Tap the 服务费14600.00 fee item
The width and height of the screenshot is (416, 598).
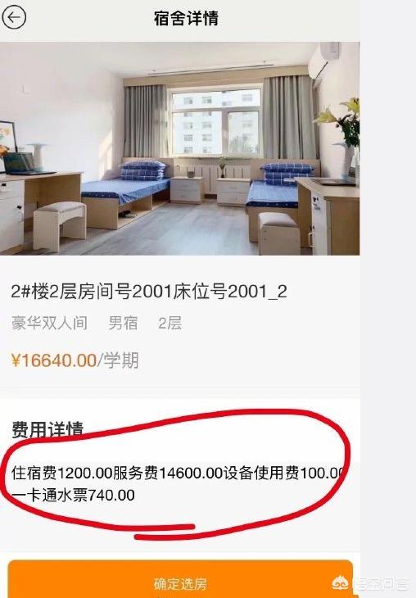tap(168, 473)
